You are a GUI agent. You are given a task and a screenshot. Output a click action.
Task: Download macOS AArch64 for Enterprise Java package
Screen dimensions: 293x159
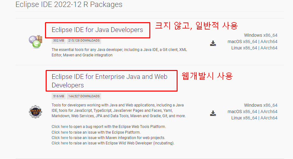pyautogui.click(x=269, y=111)
